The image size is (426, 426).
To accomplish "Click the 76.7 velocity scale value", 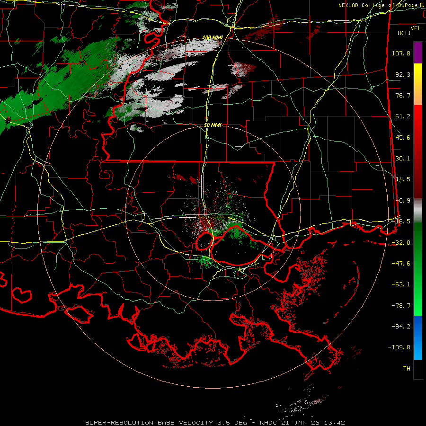I will 403,95.
